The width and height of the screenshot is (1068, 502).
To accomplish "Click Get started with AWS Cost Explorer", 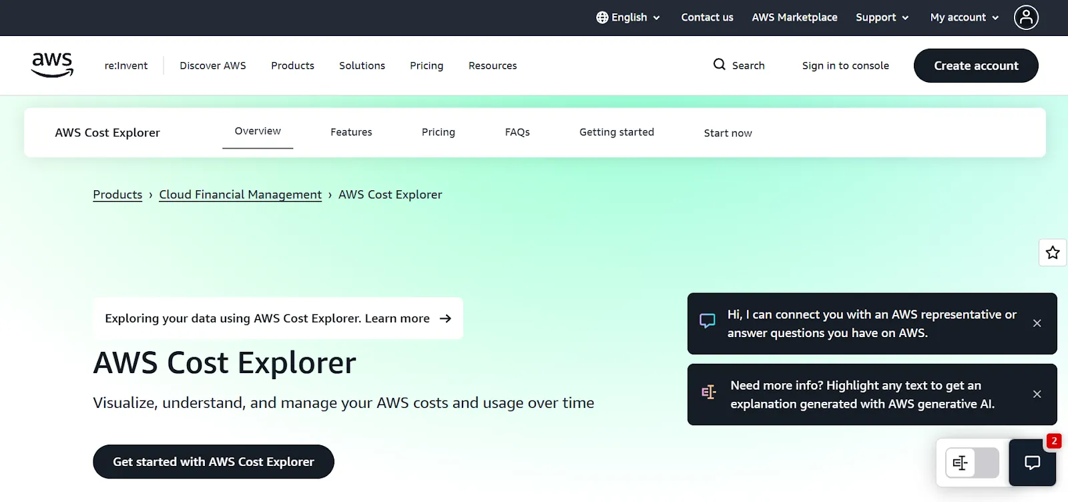I will (x=214, y=462).
